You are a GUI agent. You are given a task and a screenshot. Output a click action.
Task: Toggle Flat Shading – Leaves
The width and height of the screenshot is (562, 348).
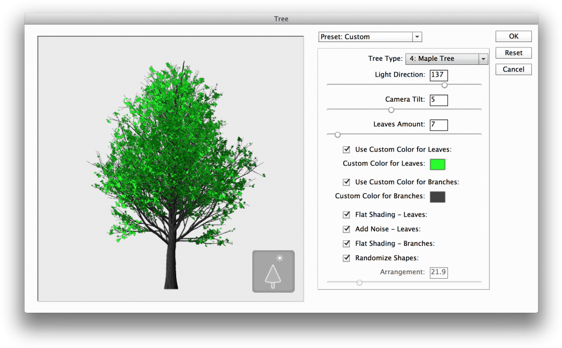point(347,214)
